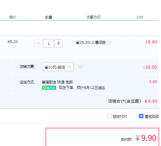Screen dimensions: 161x146
Task: Click the 数量 column header
Action: point(49,17)
